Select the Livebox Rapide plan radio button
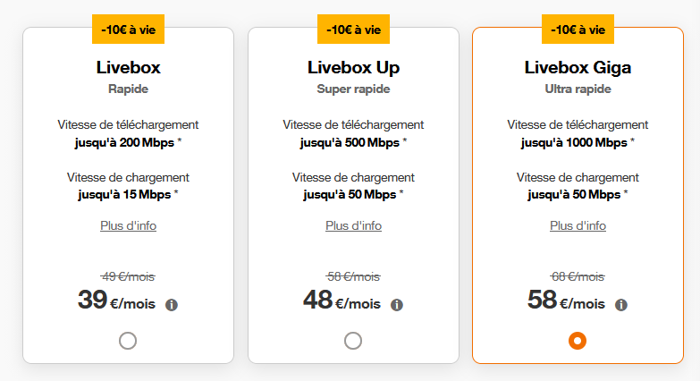The image size is (700, 381). (128, 341)
